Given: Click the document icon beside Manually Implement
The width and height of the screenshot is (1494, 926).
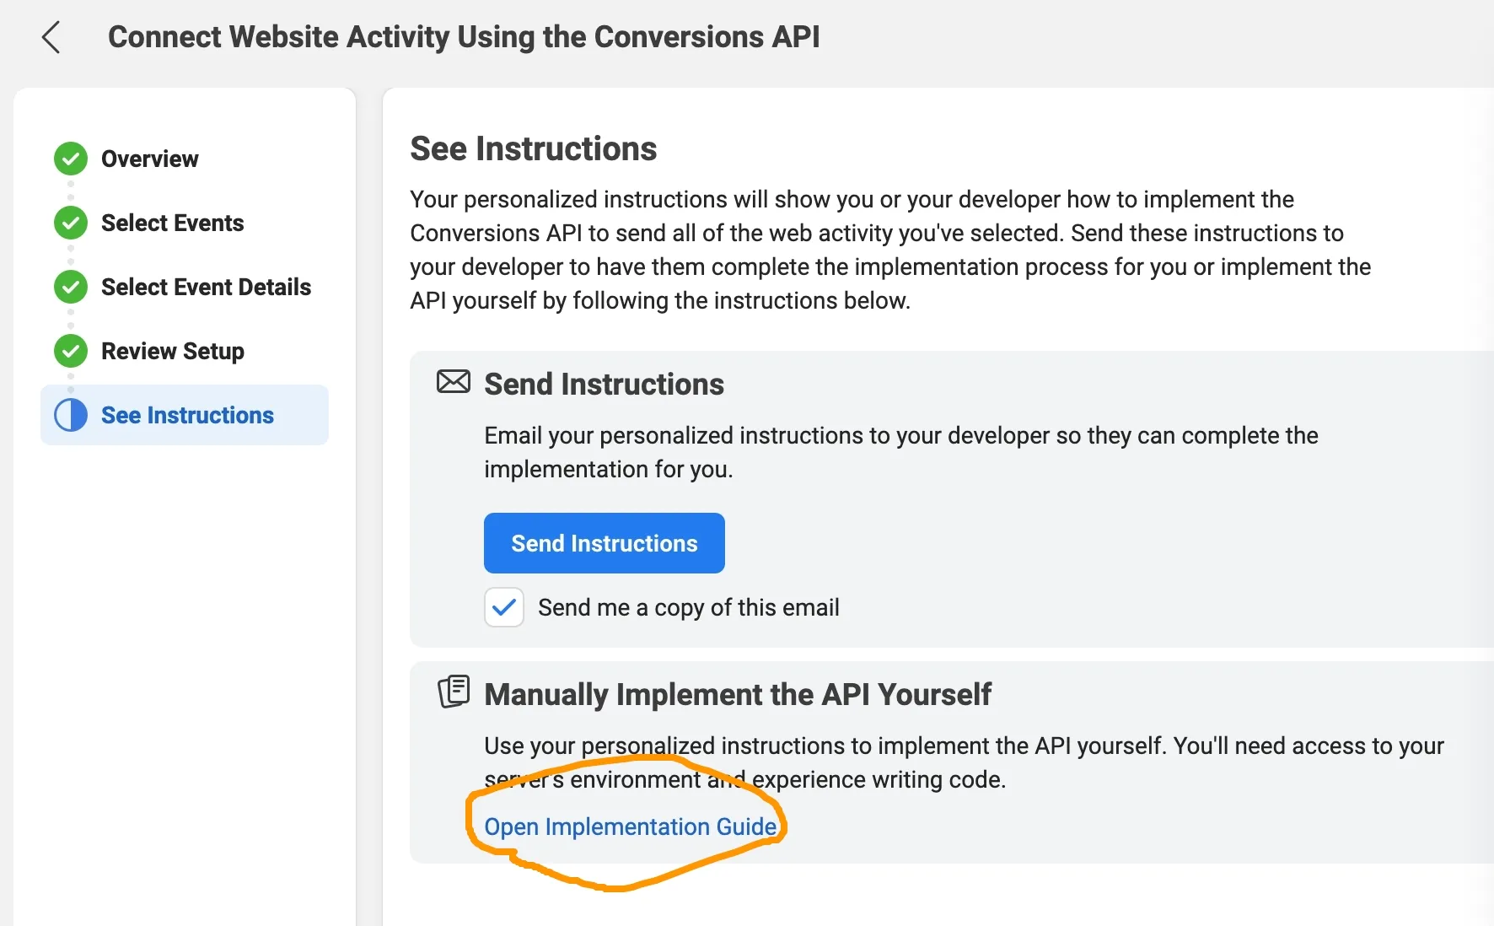Looking at the screenshot, I should 454,692.
